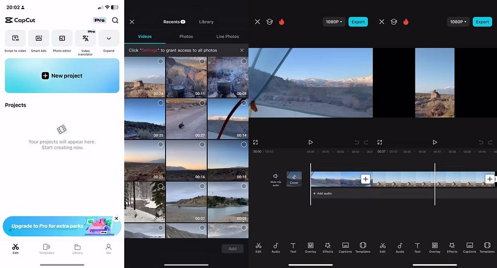Open Edit scissors tool in 00:00 editor
This screenshot has height=268, width=497.
(x=258, y=248)
